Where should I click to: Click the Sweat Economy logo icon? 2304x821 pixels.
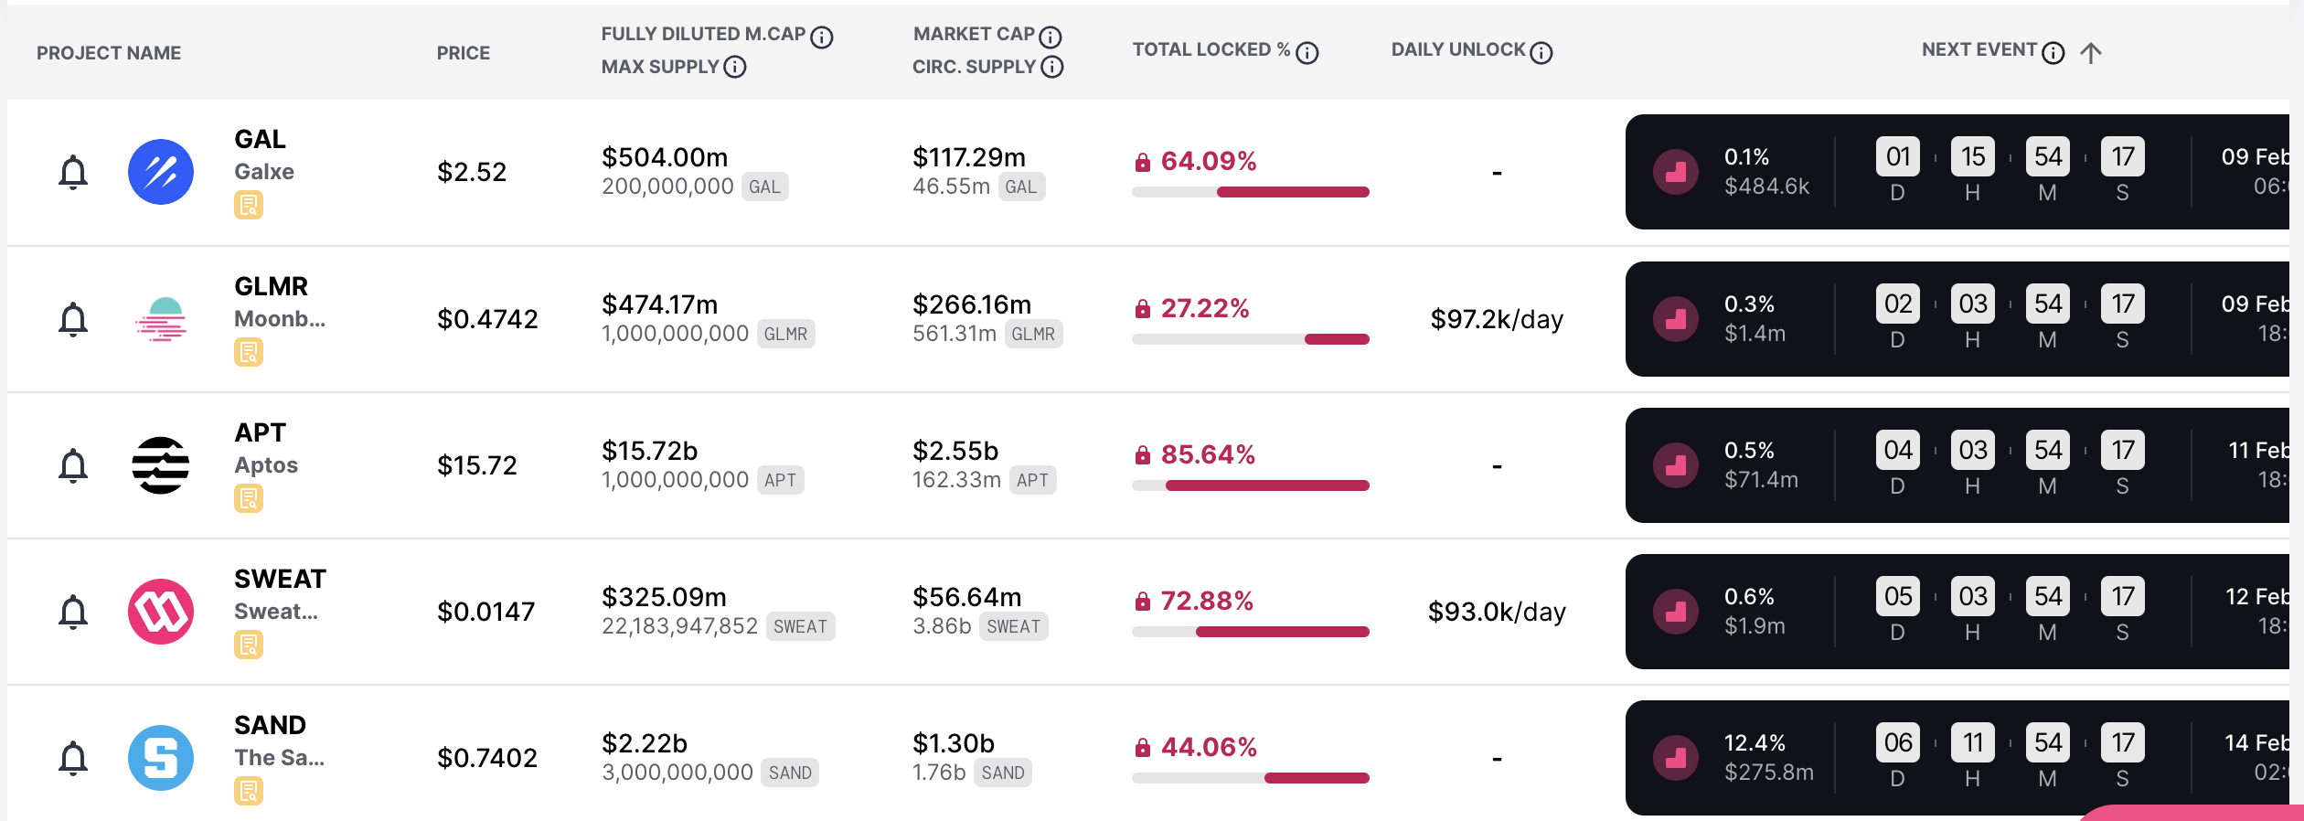[x=161, y=612]
